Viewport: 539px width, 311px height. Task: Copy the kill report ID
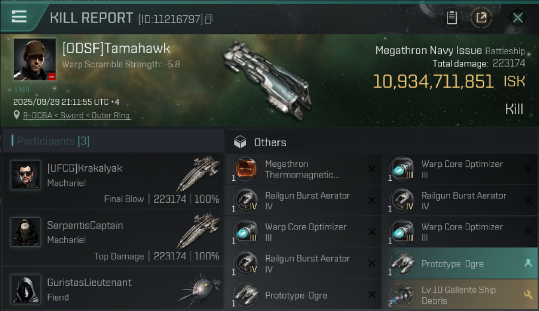tap(209, 19)
